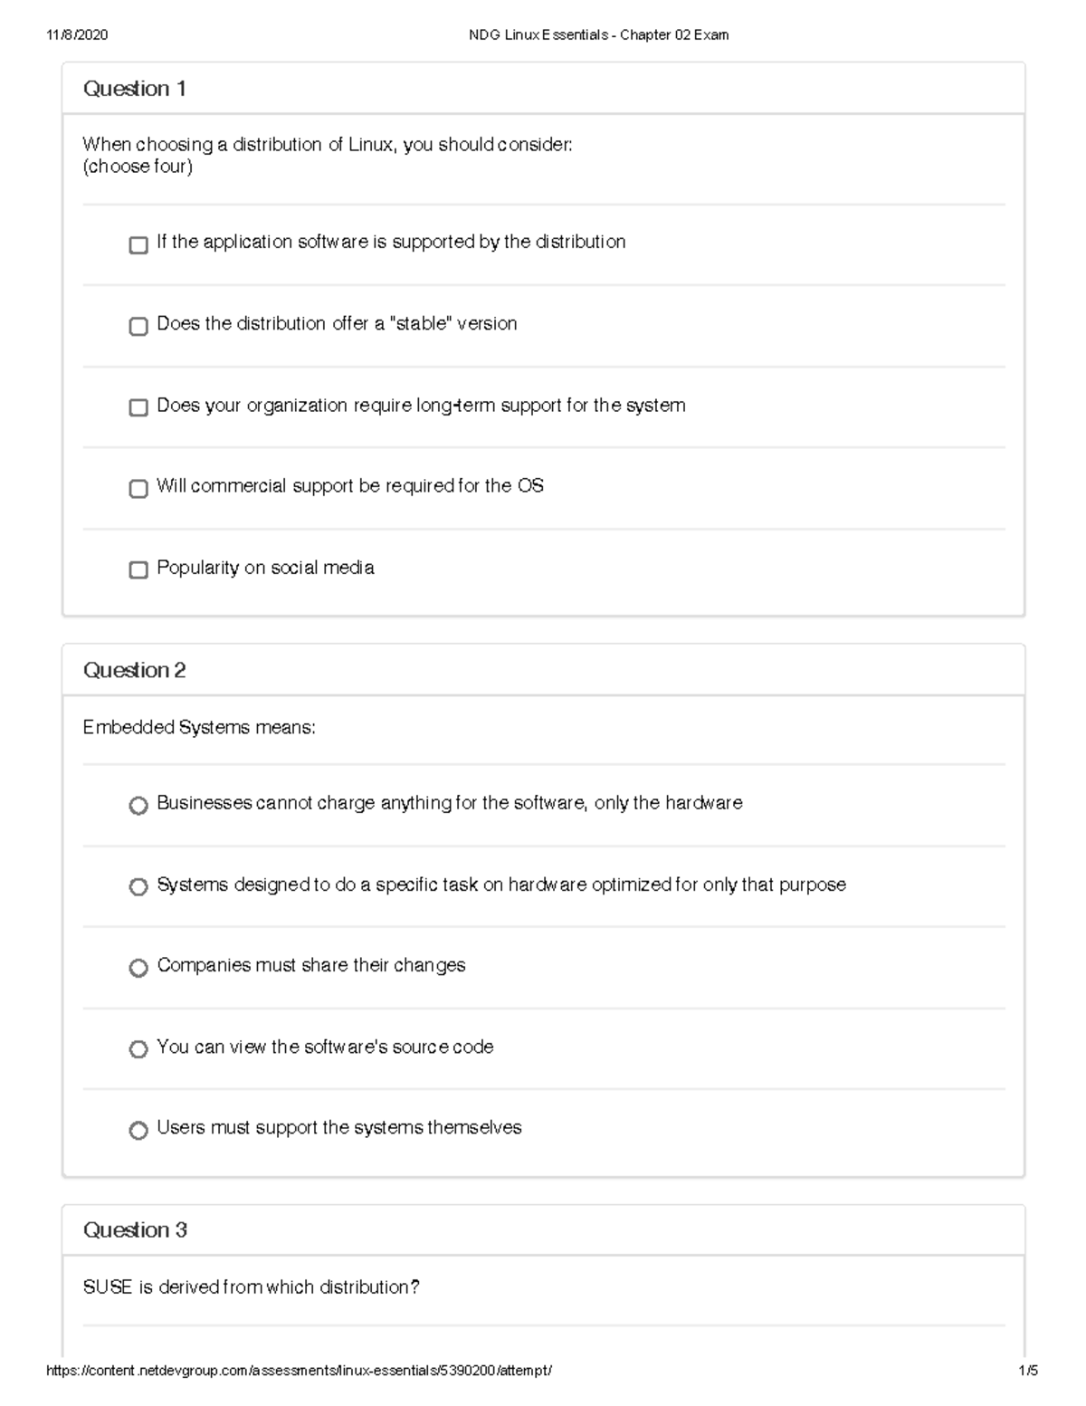Tick the 'stable' version checkbox
1086x1406 pixels.
[138, 327]
